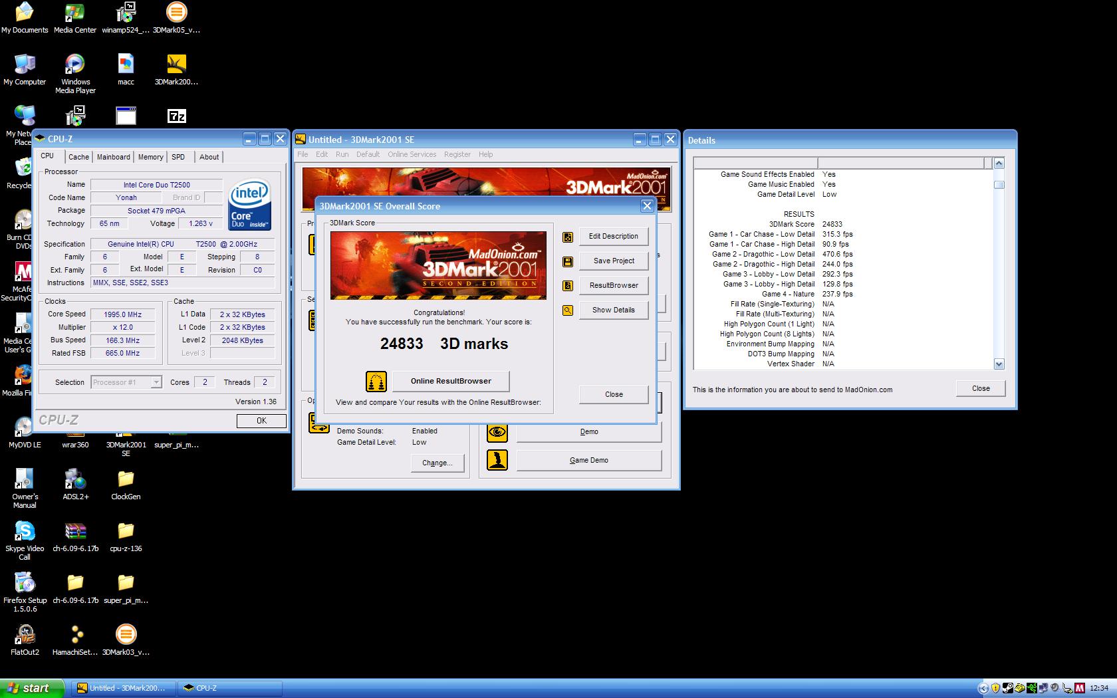Open 3DMark05 desktop icon

coord(176,18)
